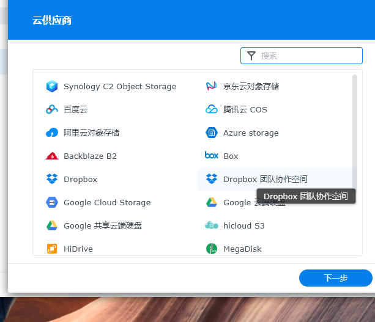Image resolution: width=375 pixels, height=322 pixels.
Task: Click the 百度云 provider icon
Action: [52, 109]
